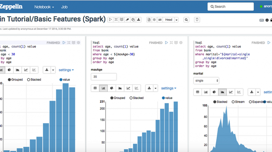Screen dimensions: 272x152
Task: Select Grouped option in first paragraph chart
Action: (15, 80)
